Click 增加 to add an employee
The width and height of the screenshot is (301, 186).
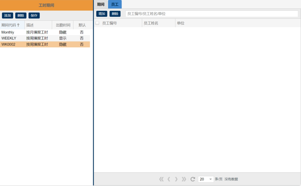pos(102,14)
